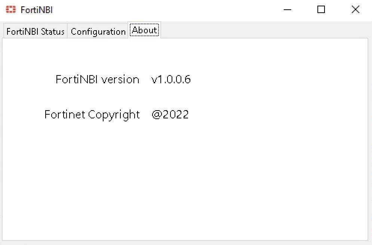The width and height of the screenshot is (372, 245).
Task: Select the About tab
Action: click(x=144, y=30)
